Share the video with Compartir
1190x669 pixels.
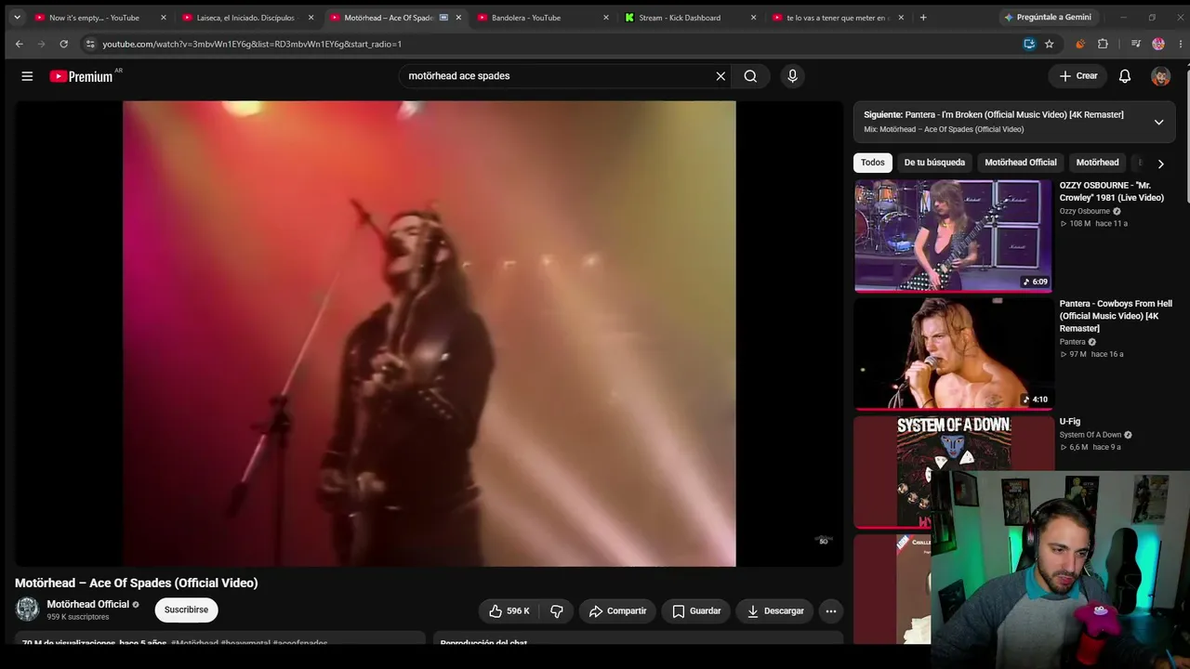[x=618, y=610]
